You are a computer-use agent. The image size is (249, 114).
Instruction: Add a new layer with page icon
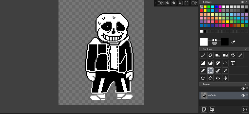click(204, 109)
